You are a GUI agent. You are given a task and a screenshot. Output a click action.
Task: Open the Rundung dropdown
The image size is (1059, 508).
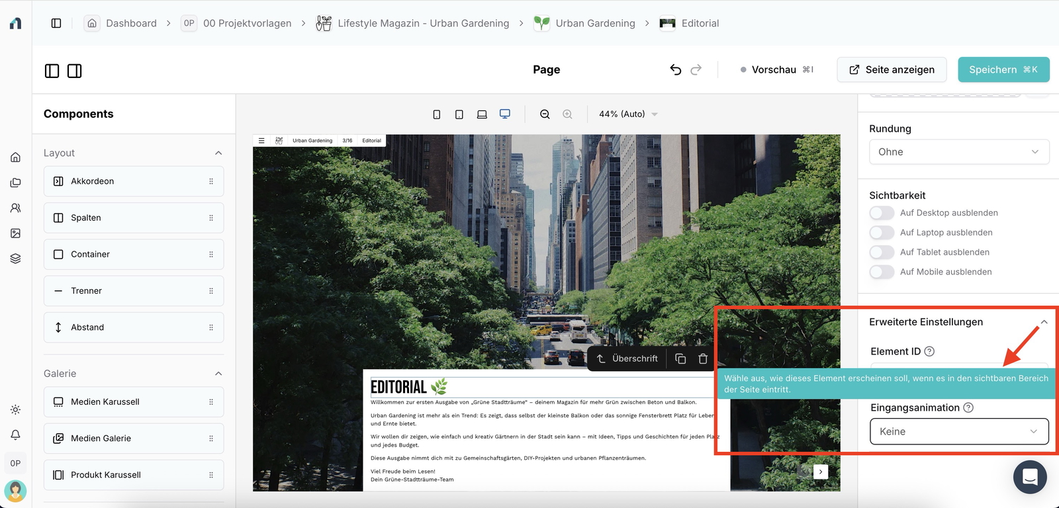tap(958, 152)
